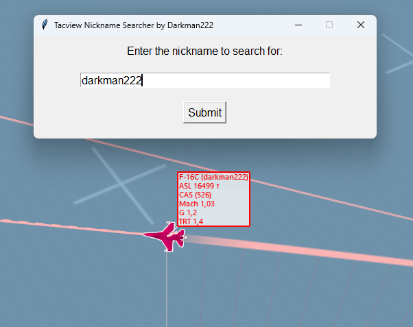Minimize the Nickname Searcher window

[298, 25]
